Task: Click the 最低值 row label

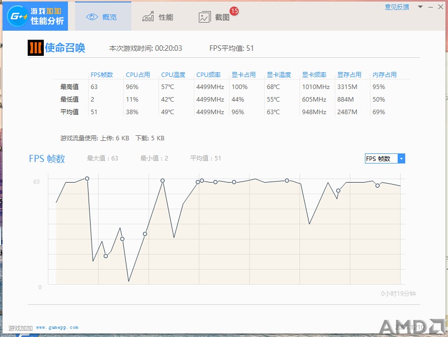Action: tap(69, 100)
